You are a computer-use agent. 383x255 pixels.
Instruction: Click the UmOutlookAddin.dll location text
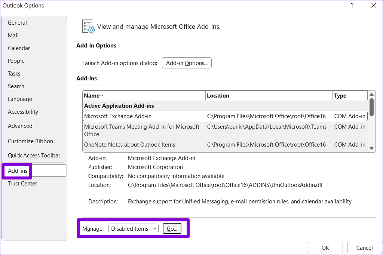point(225,185)
